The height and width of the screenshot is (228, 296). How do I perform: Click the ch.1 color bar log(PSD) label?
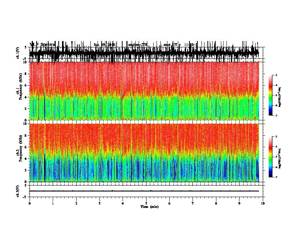280,97
